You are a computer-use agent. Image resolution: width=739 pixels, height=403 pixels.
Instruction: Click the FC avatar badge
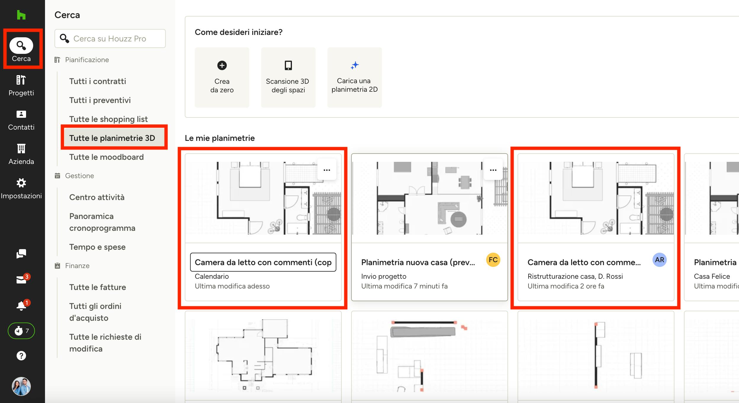coord(493,260)
